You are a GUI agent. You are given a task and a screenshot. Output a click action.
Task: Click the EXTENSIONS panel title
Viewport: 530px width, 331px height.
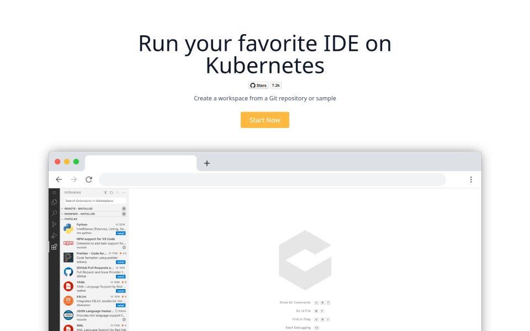point(73,193)
